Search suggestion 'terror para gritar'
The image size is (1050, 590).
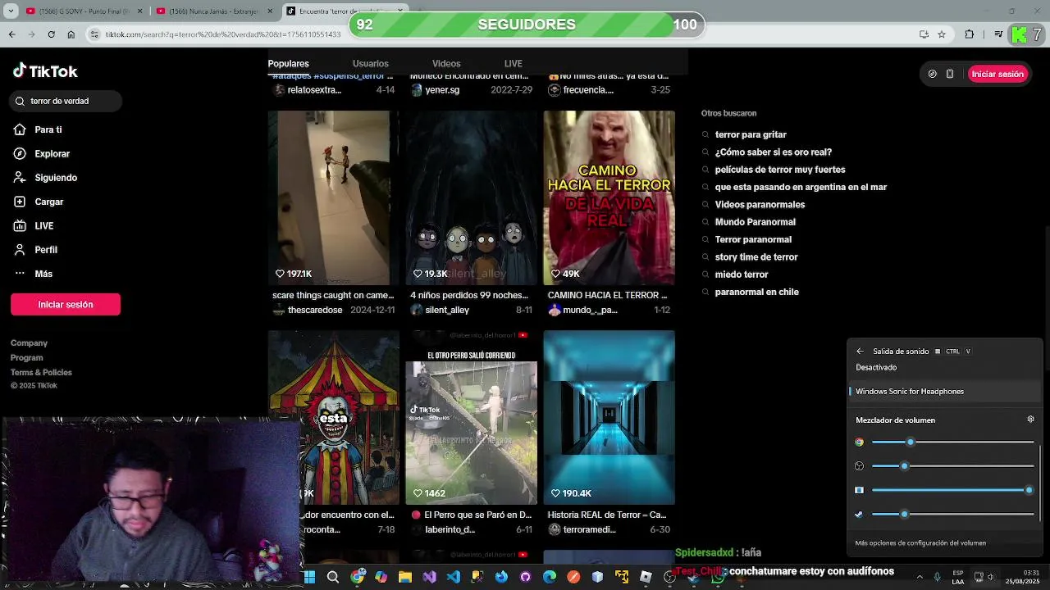tap(751, 134)
